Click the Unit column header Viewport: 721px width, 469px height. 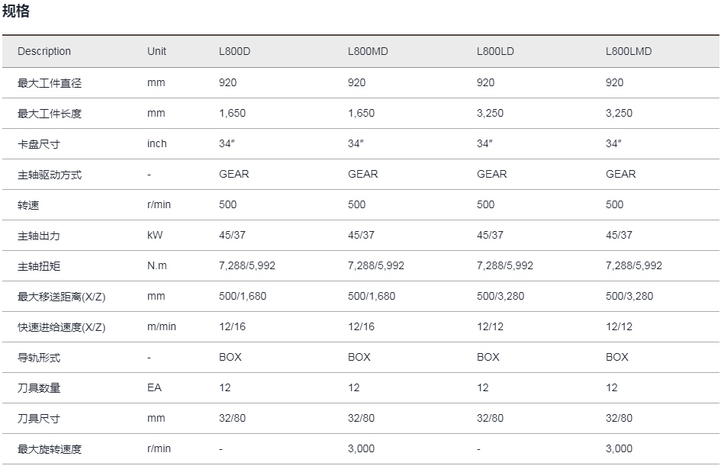coord(156,51)
